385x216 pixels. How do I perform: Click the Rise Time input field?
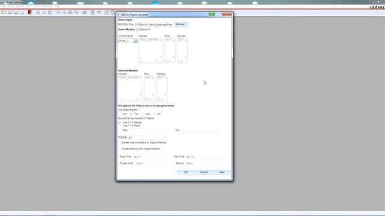pos(152,157)
